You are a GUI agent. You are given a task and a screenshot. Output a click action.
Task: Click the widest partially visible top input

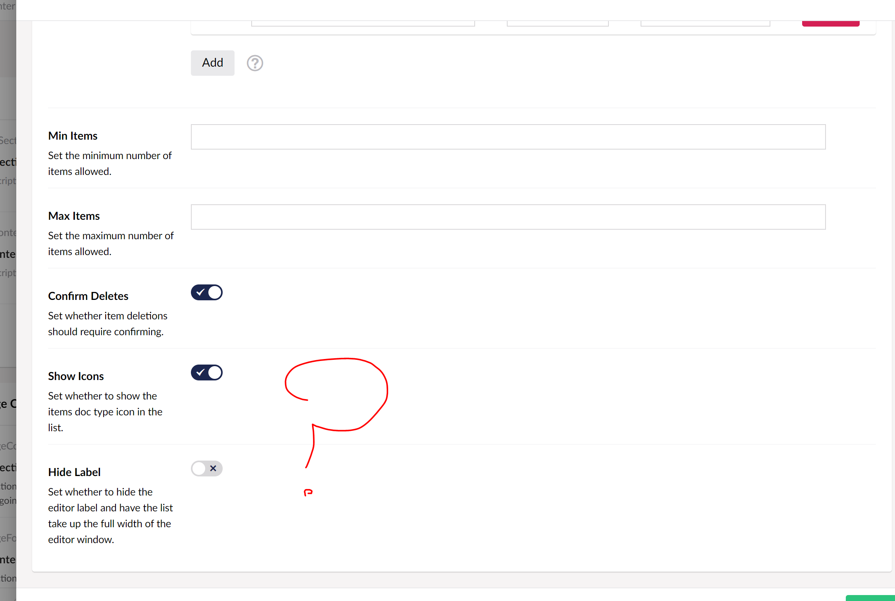[363, 23]
